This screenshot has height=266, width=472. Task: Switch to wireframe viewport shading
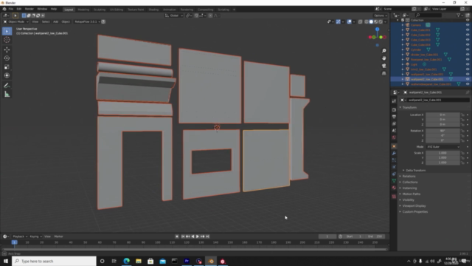pos(367,21)
